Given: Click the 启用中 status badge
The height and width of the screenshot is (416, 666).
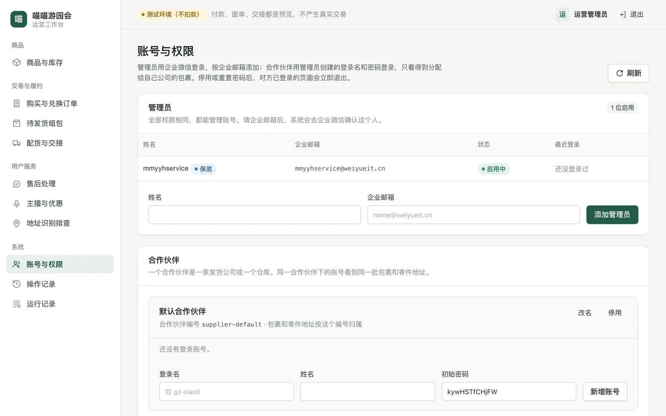Looking at the screenshot, I should coord(494,169).
